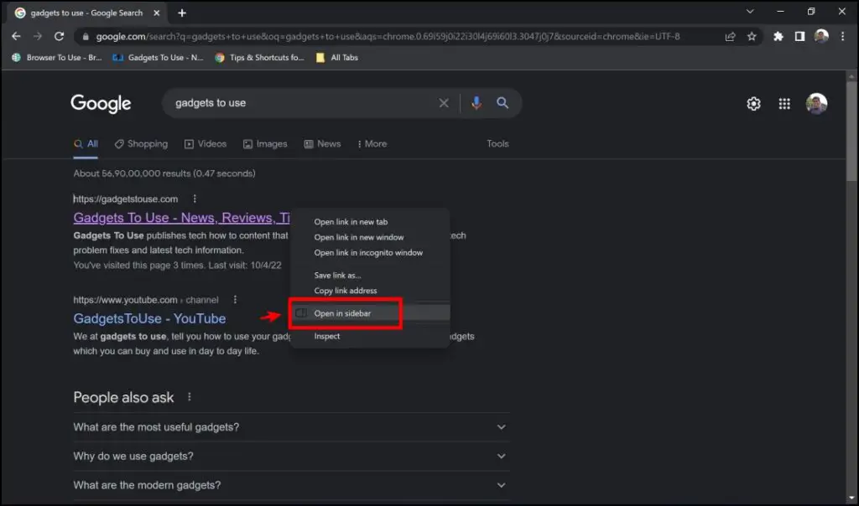Open the "More" search categories dropdown
Viewport: 859px width, 506px height.
pos(372,143)
